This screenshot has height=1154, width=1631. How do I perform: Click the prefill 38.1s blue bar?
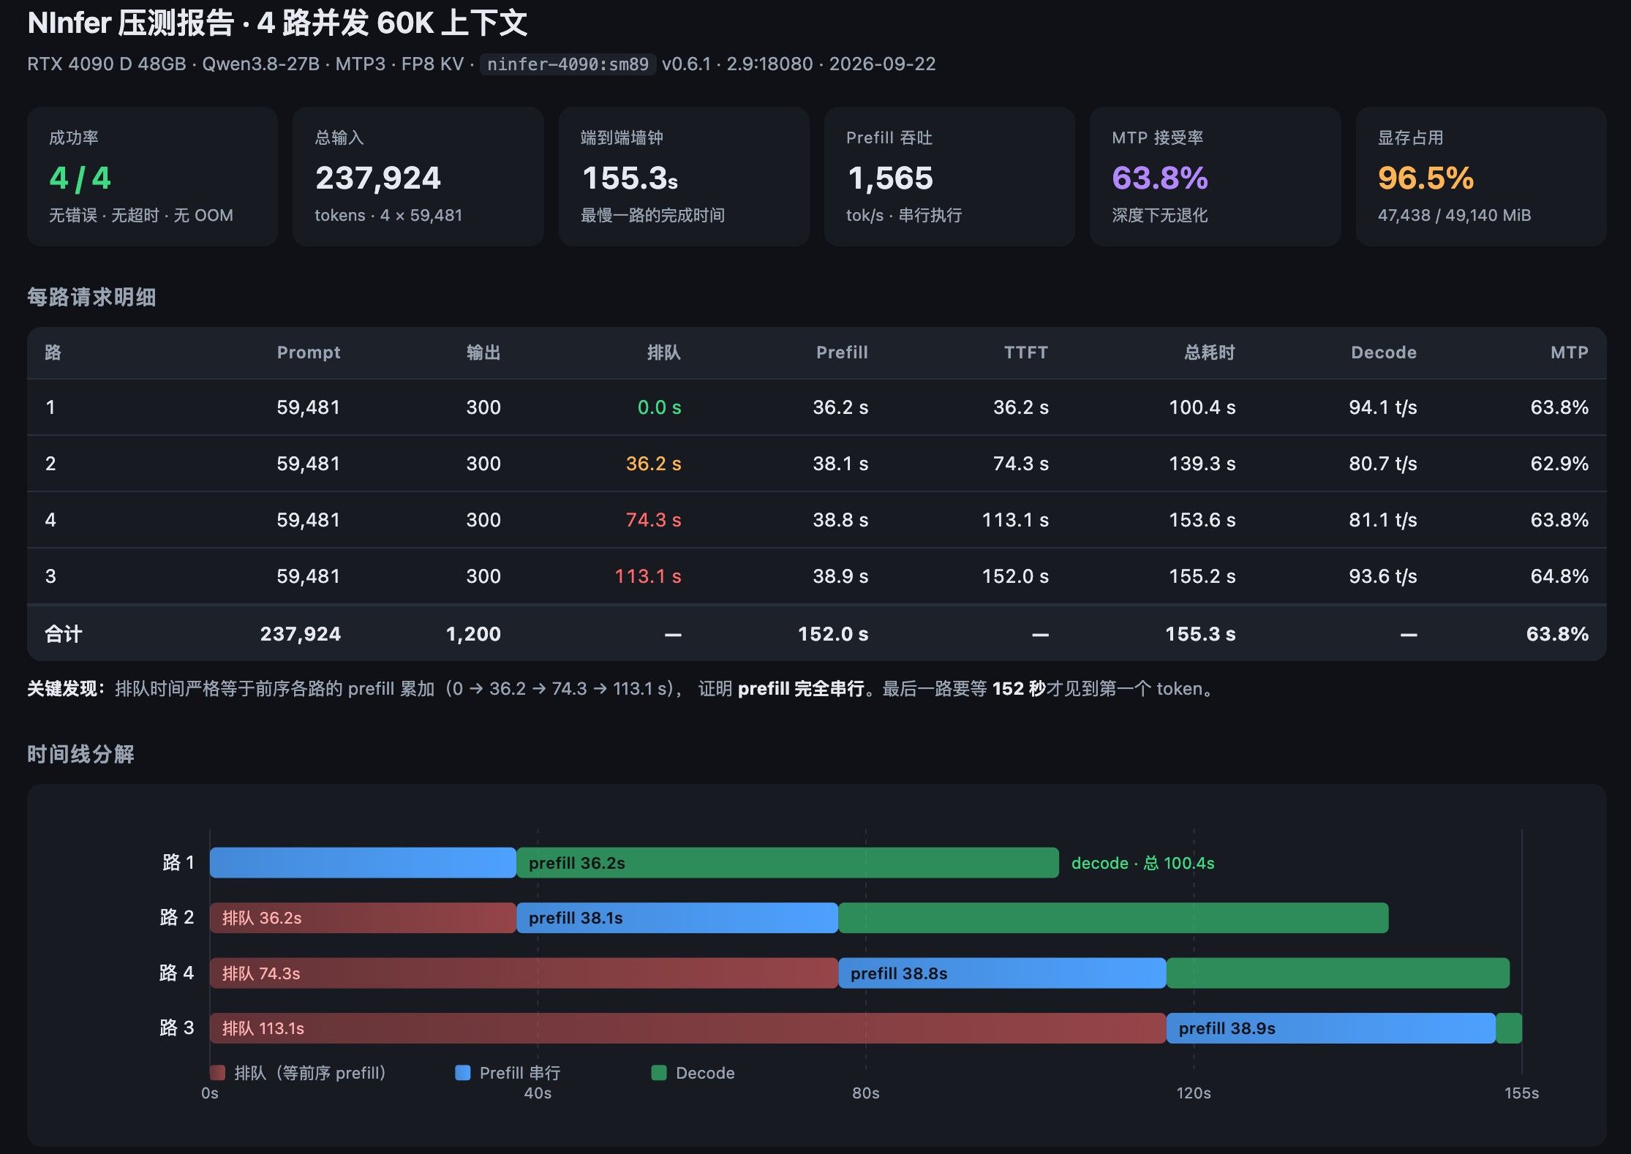point(677,918)
